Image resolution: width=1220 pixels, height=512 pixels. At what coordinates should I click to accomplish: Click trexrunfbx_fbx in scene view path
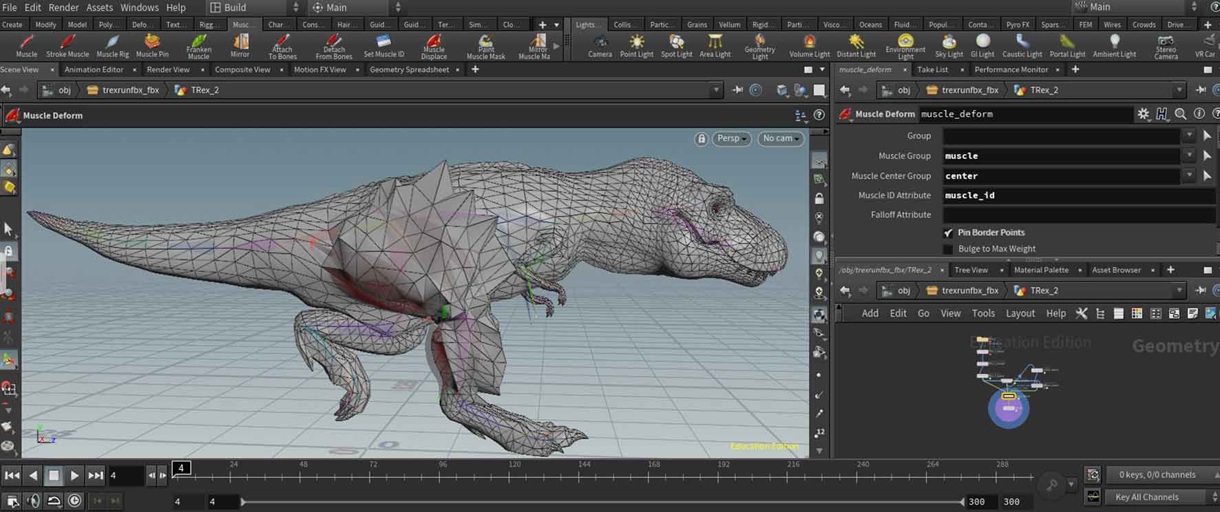[x=123, y=90]
